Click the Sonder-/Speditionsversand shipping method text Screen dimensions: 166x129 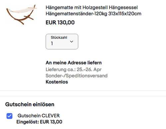click(76, 76)
